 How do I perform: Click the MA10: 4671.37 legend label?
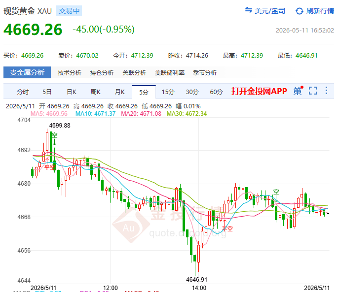(96, 114)
